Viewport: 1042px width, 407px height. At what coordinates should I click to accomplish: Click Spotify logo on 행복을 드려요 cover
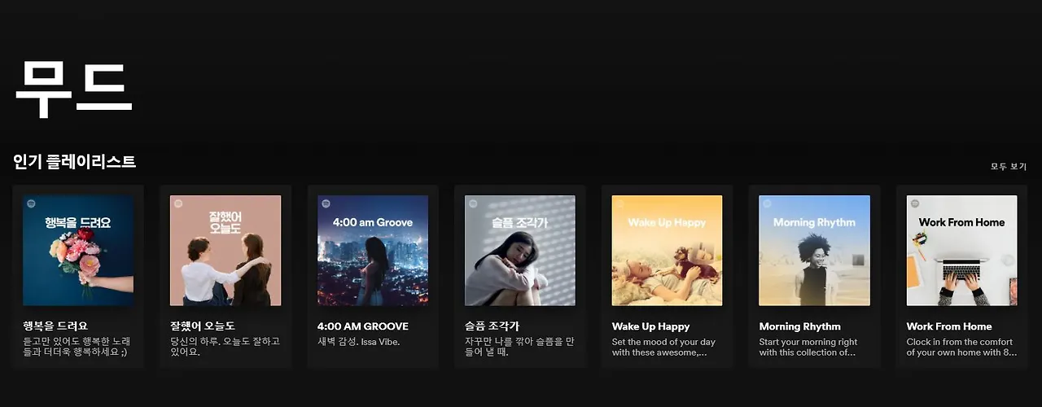(x=31, y=203)
